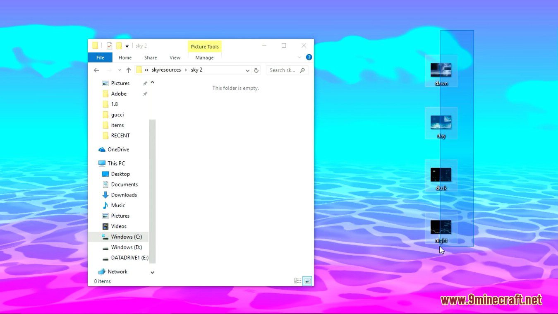
Task: Click the Up one level arrow
Action: coord(129,70)
